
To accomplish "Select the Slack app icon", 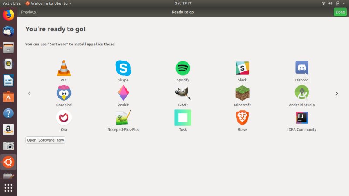I will coord(242,68).
